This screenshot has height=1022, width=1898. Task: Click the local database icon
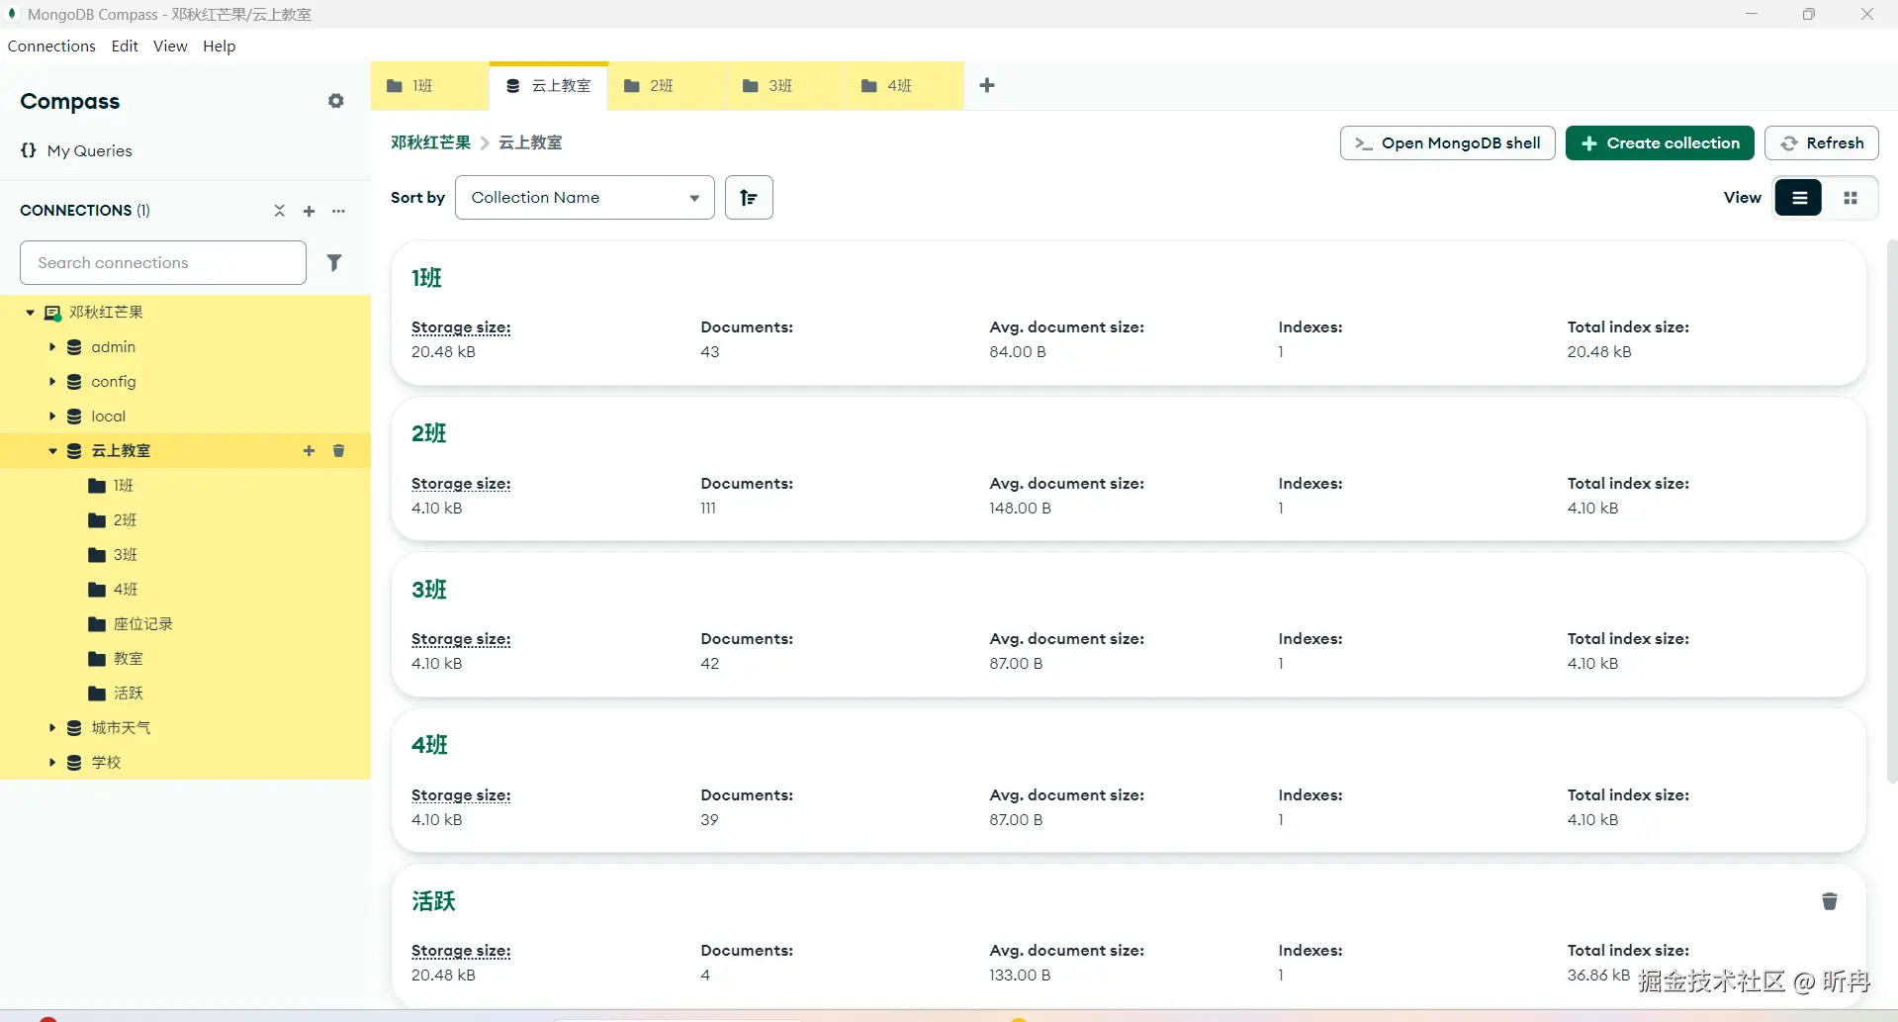click(74, 417)
